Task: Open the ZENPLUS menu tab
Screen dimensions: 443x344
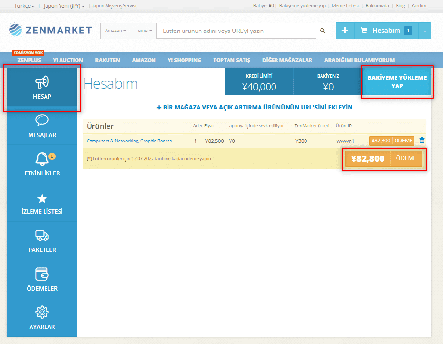Action: pos(29,60)
